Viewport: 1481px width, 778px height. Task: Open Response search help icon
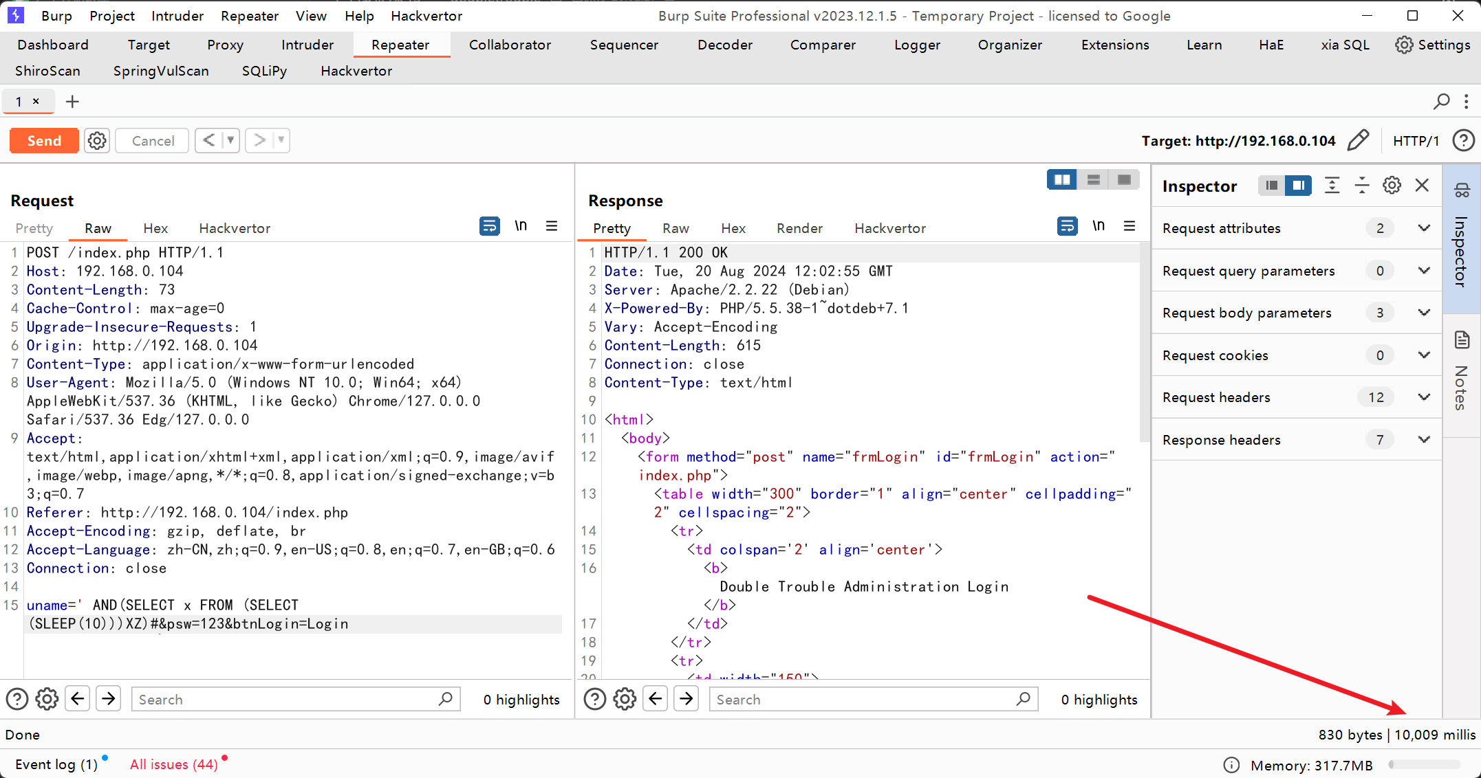tap(595, 700)
